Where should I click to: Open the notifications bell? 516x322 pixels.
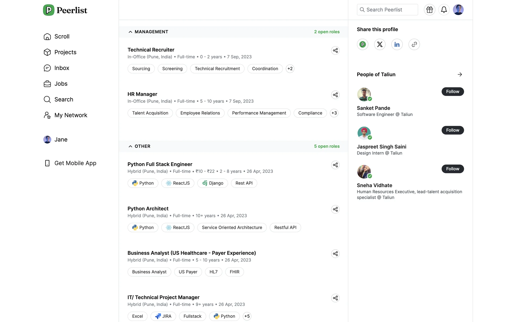tap(444, 10)
